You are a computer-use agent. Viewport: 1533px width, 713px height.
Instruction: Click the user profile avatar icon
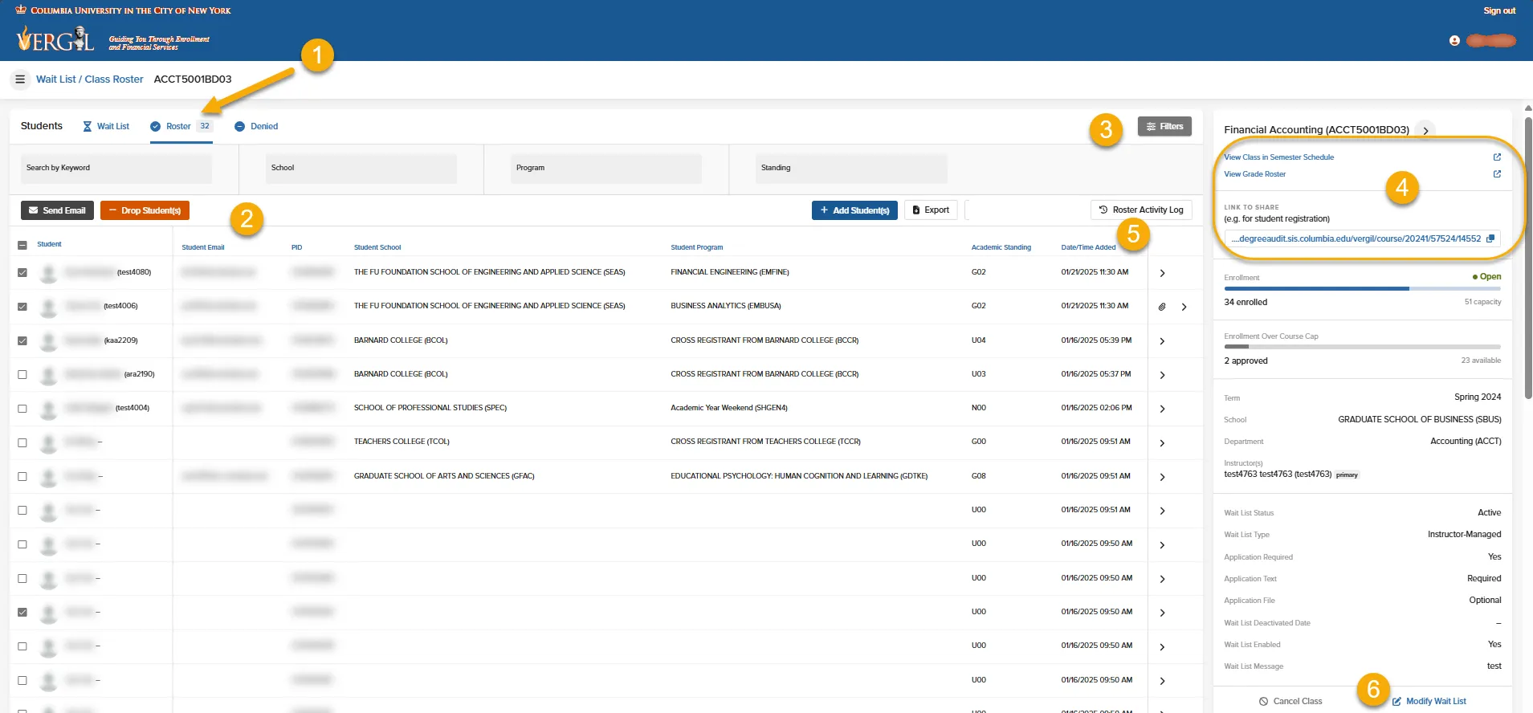(x=1454, y=40)
